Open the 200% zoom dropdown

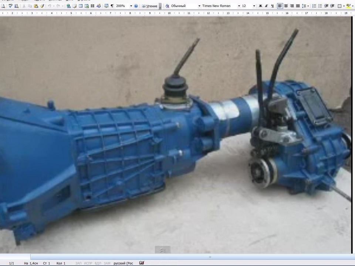[x=131, y=6]
